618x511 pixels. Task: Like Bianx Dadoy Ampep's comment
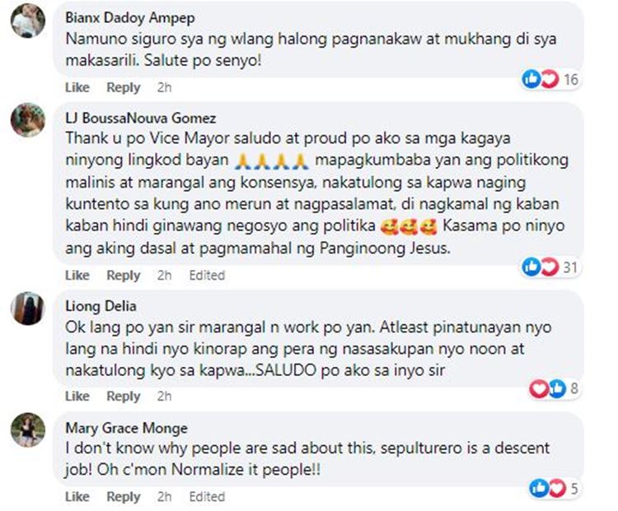click(x=77, y=87)
